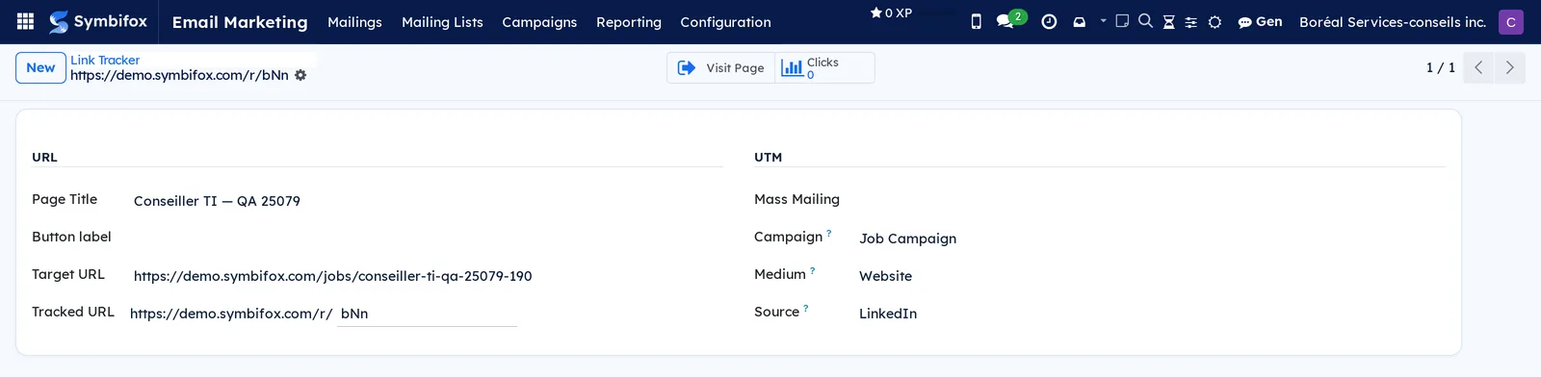Open the Gen chat button

tap(1260, 21)
